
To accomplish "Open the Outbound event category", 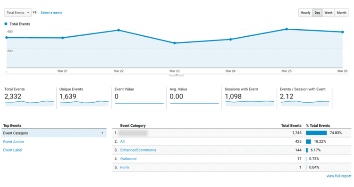I will 128,159.
